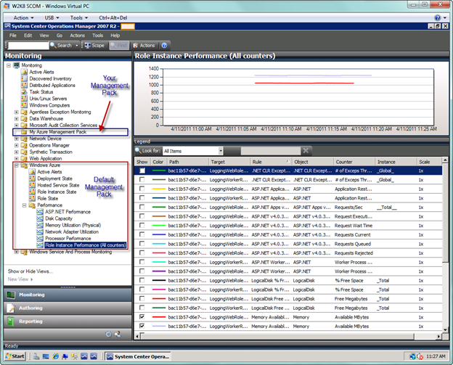
Task: Click the Role Instance State view icon
Action: click(x=32, y=192)
